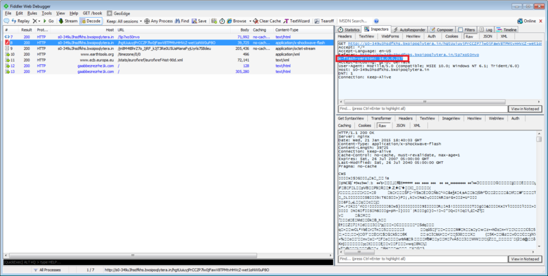Switch to the AutoResponder tab
This screenshot has height=276, width=548.
(409, 30)
